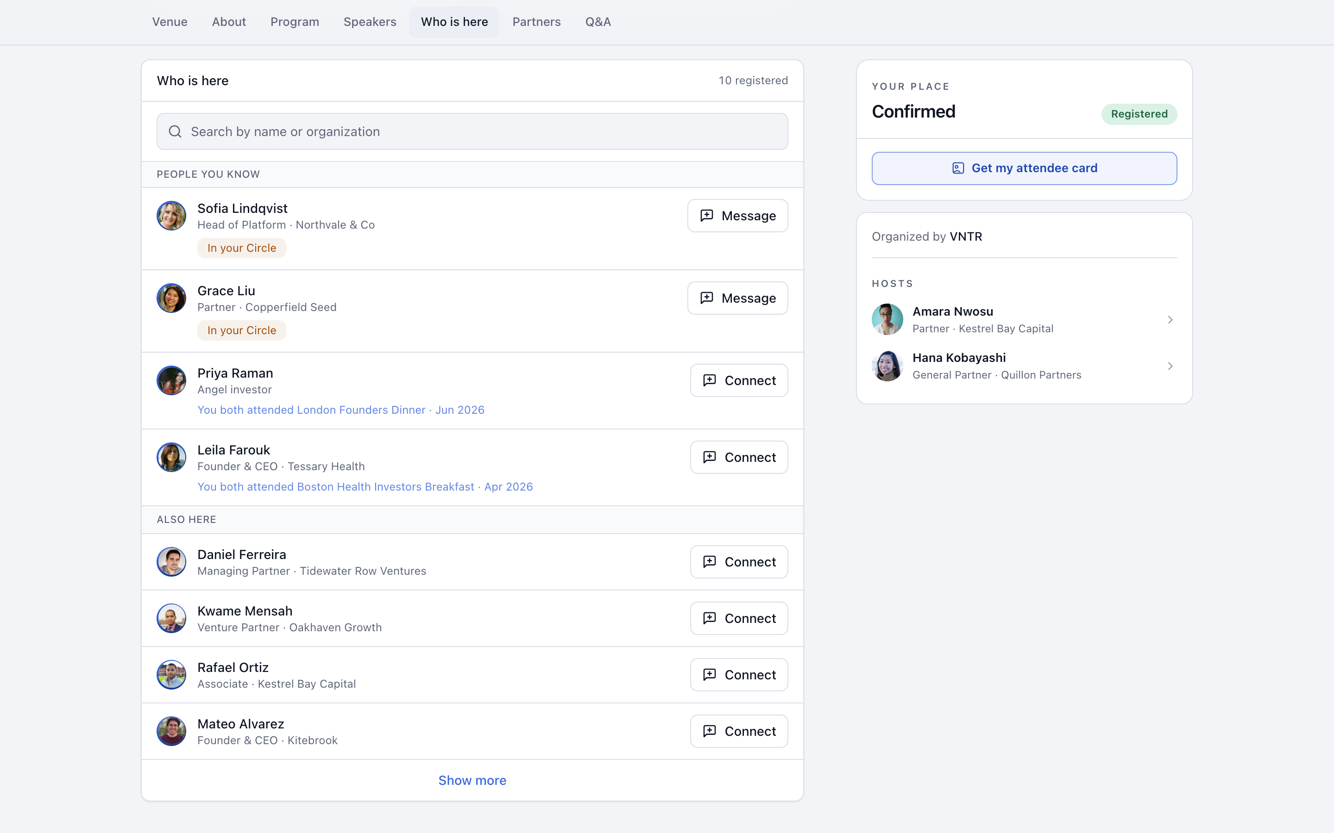
Task: Click Sofia Lindqvist's avatar
Action: [171, 215]
